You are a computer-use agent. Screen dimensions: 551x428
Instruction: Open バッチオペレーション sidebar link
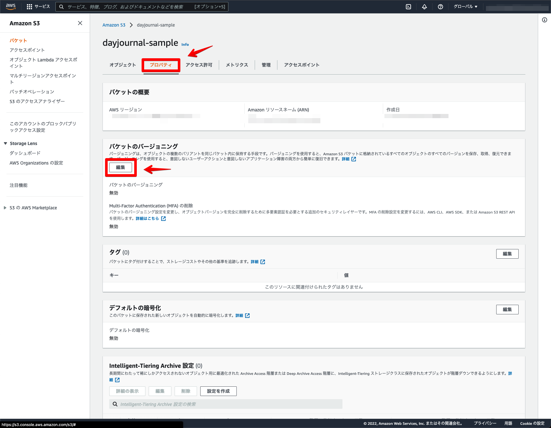[x=32, y=92]
